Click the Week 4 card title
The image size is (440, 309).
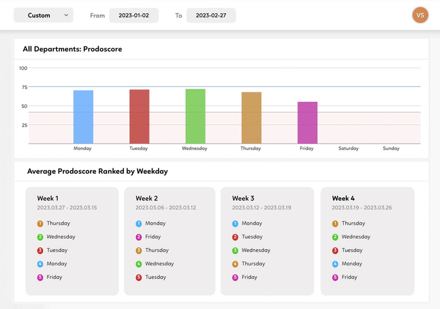click(x=343, y=198)
